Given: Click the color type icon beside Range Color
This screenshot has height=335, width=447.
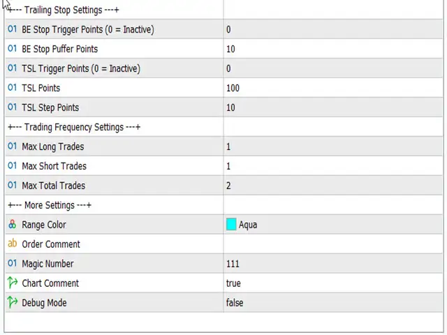Looking at the screenshot, I should (12, 225).
